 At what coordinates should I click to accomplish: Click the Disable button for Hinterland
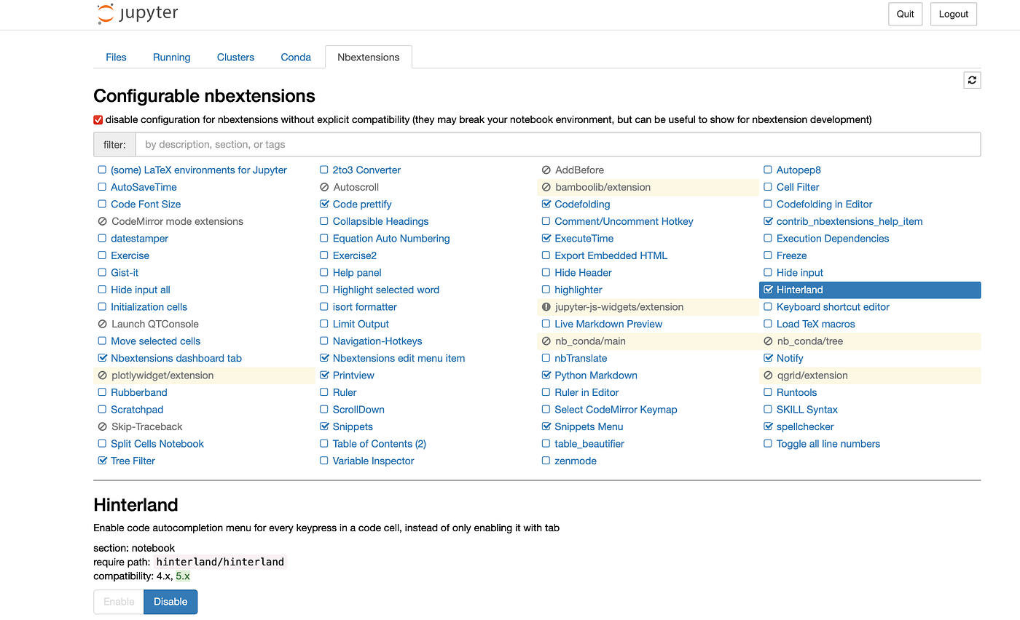(x=170, y=602)
